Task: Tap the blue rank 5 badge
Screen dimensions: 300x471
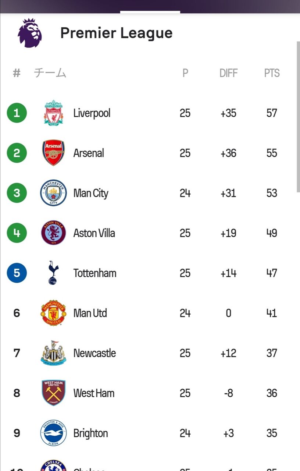Action: (x=17, y=273)
